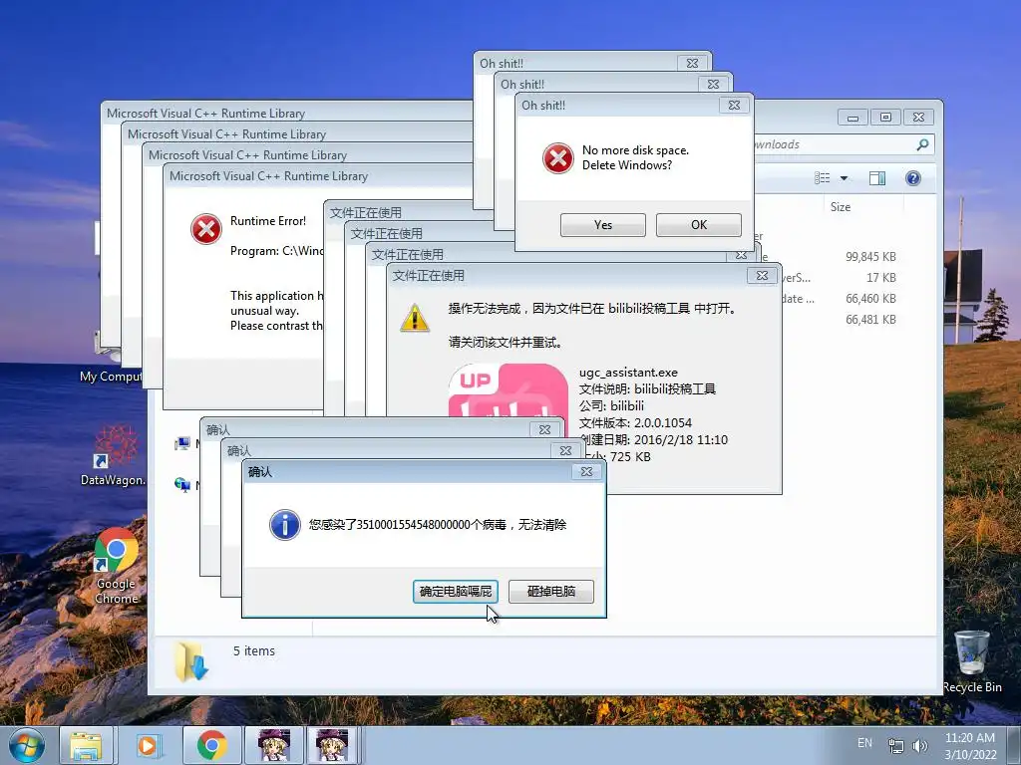
Task: Click the Size column header
Action: tap(840, 207)
